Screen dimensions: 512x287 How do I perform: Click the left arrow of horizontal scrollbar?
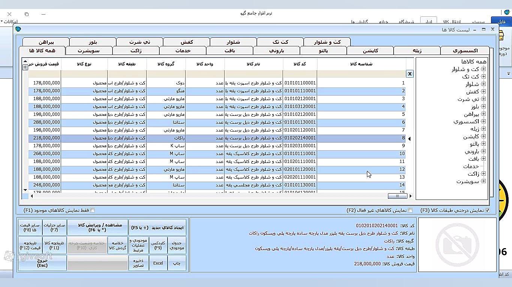pyautogui.click(x=31, y=196)
